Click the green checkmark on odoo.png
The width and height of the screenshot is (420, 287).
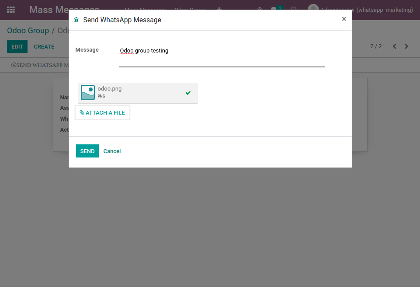coord(188,93)
